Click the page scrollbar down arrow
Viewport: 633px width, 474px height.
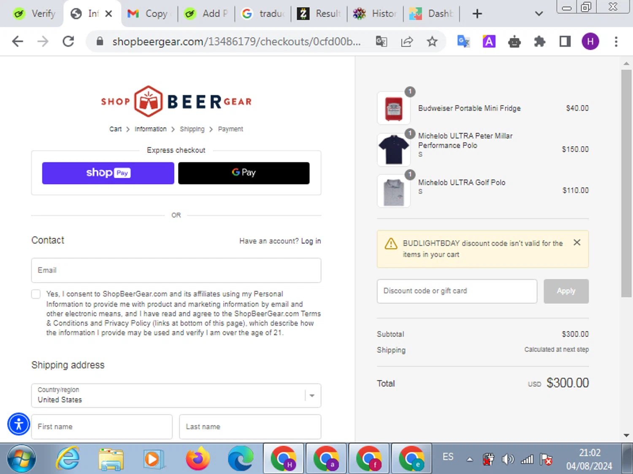pyautogui.click(x=626, y=435)
